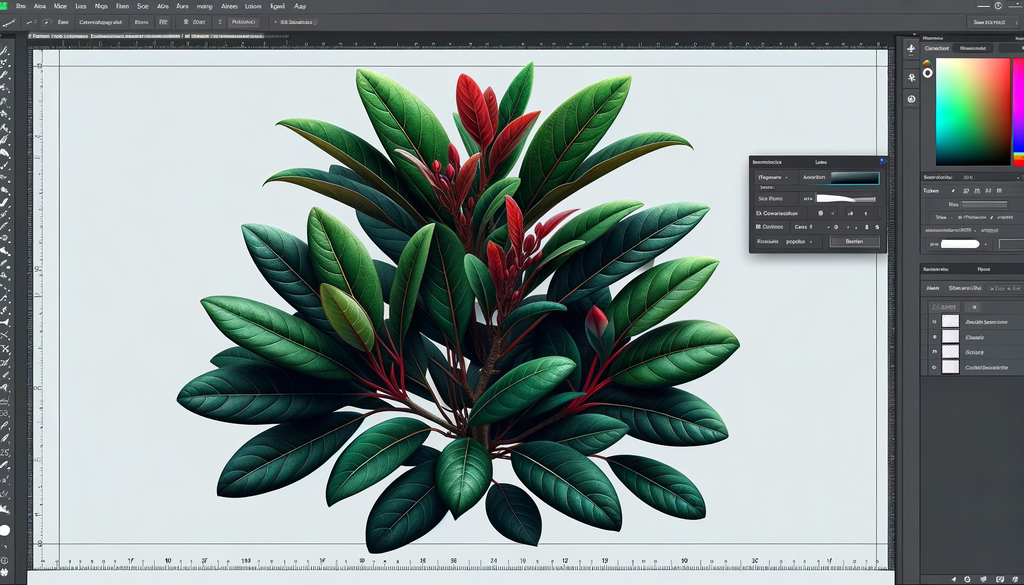Click the 'AI' icon in 'Takers' row

tap(988, 191)
